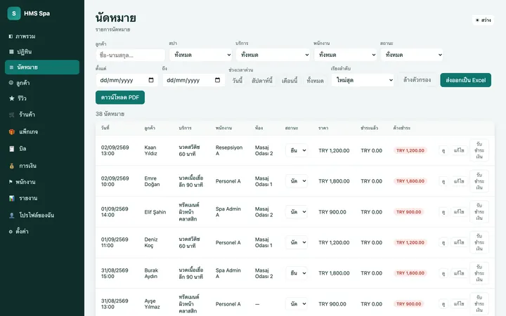Click แก้ไข edit button in Burak Aydın row
The image size is (506, 316).
pyautogui.click(x=458, y=273)
